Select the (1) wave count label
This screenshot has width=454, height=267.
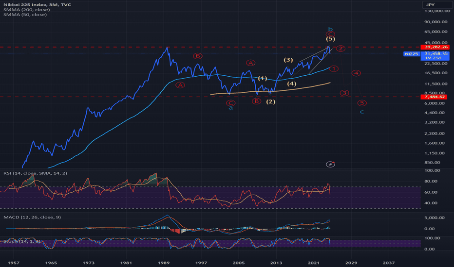tap(263, 78)
